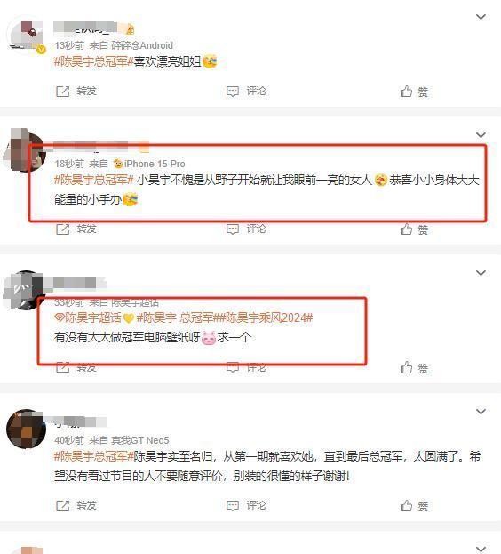Like the 喜欢漂亮姐姐 post via thumbs-up icon
The height and width of the screenshot is (554, 501).
point(406,92)
